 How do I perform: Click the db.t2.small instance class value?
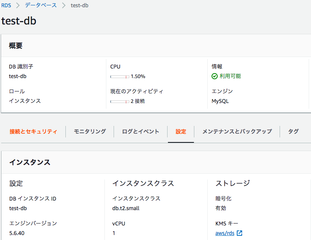pyautogui.click(x=126, y=208)
